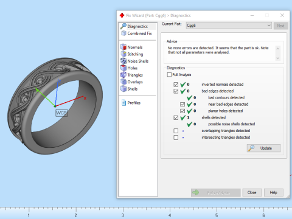Click the Overlaps icon
The height and width of the screenshot is (219, 292).
[x=123, y=82]
